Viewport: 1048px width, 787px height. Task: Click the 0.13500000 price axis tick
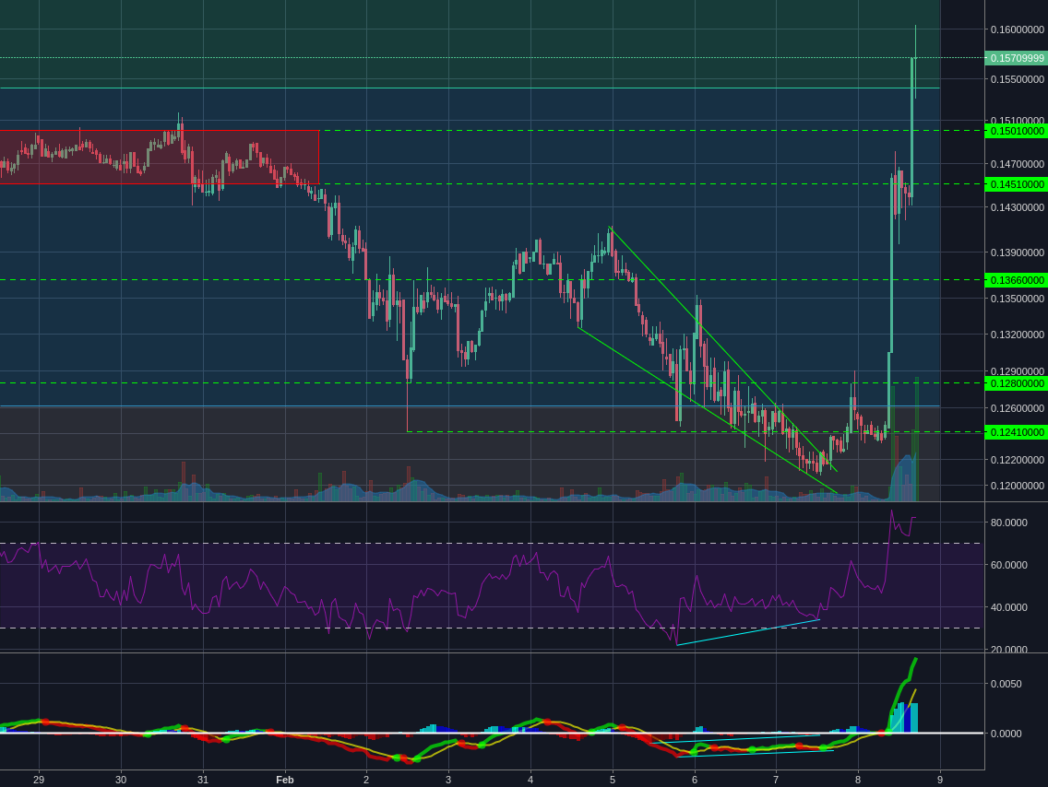[1018, 299]
